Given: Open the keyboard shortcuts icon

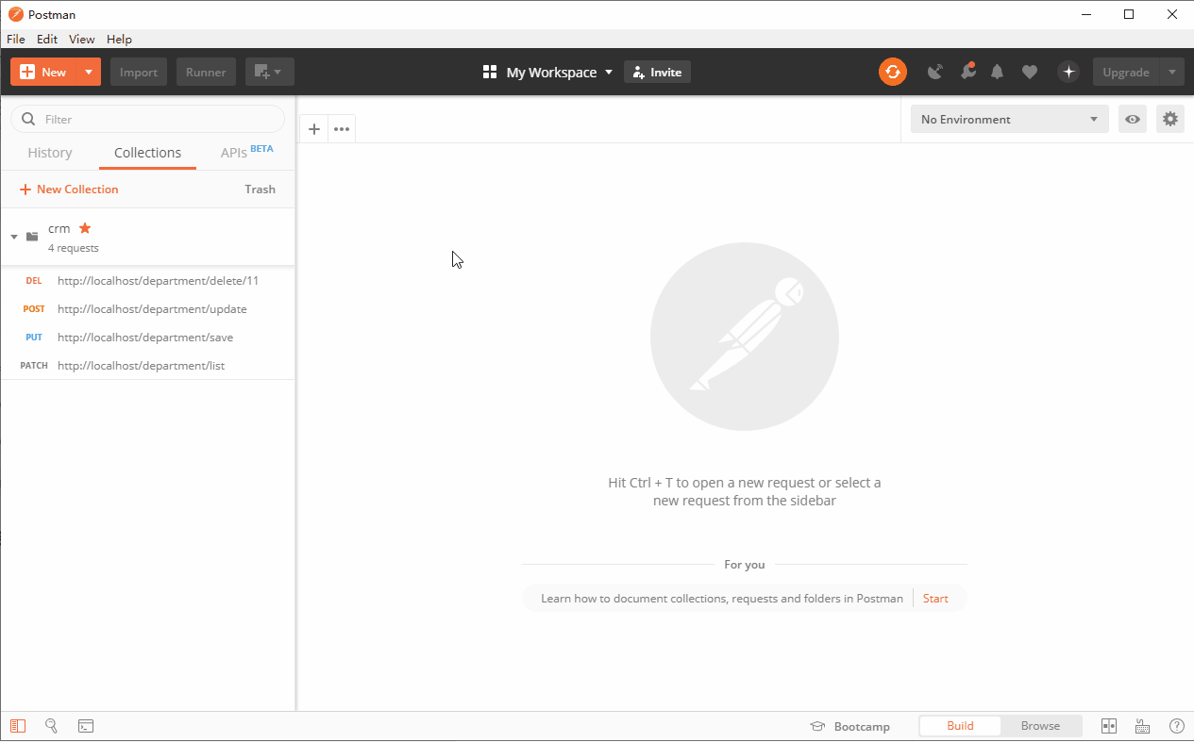Looking at the screenshot, I should (1142, 726).
